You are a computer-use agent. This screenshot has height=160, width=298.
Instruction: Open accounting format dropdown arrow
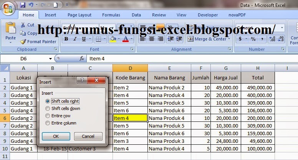pos(246,39)
